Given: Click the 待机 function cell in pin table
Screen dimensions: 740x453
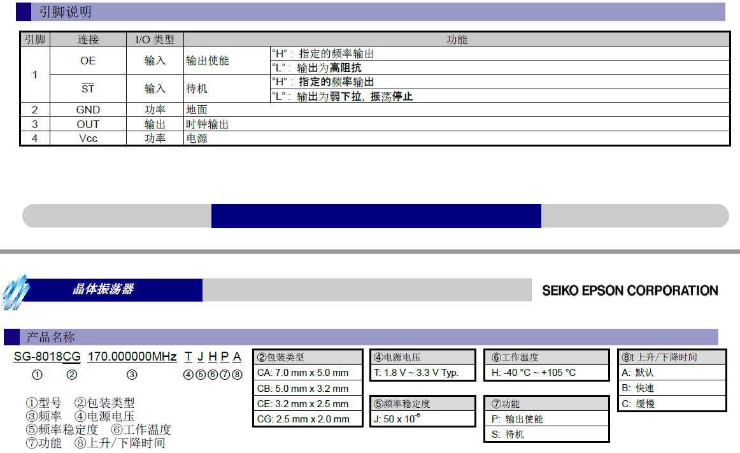Looking at the screenshot, I should click(x=227, y=89).
